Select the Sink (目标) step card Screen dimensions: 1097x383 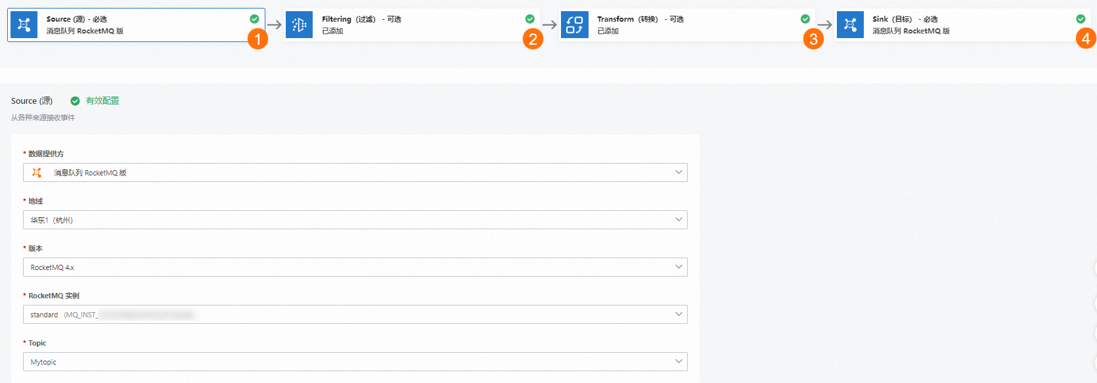[962, 25]
